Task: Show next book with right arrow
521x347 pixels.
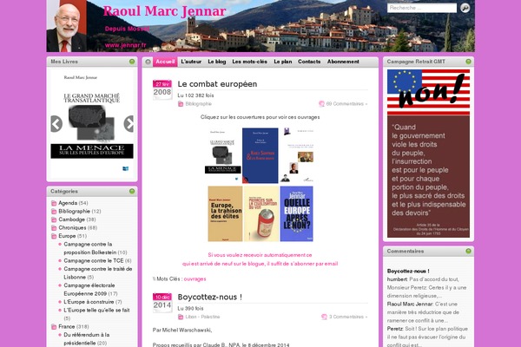Action: click(x=129, y=124)
